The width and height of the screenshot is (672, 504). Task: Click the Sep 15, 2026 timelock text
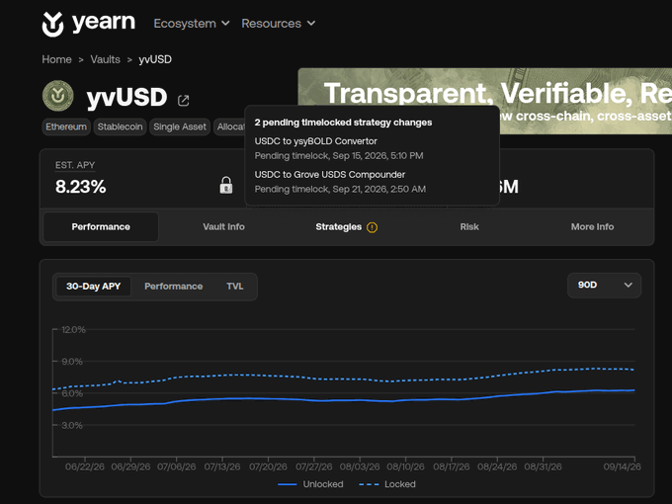pyautogui.click(x=339, y=155)
